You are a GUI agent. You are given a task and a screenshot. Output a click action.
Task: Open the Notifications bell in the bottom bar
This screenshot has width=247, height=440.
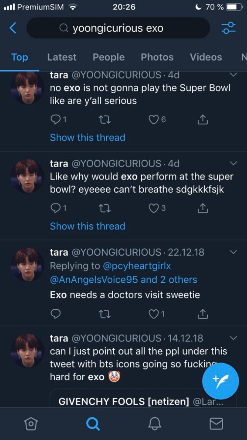click(155, 424)
